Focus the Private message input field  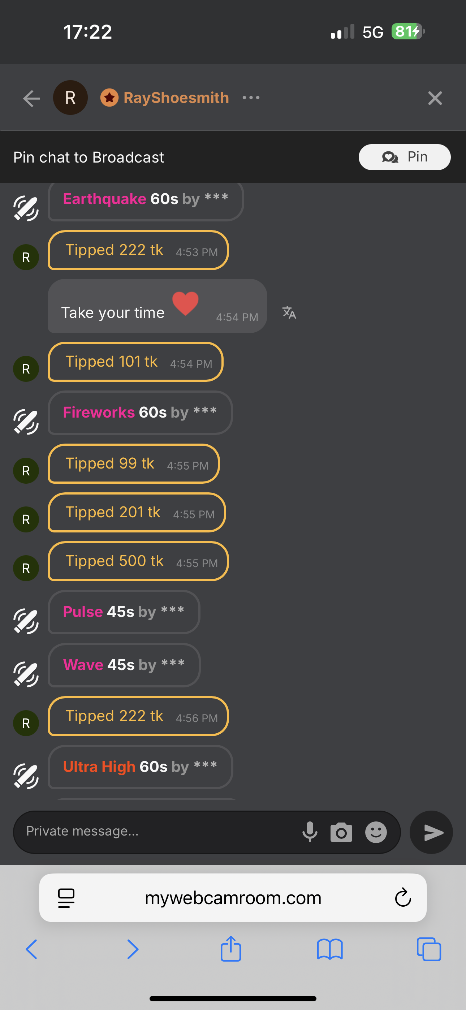coord(157,831)
